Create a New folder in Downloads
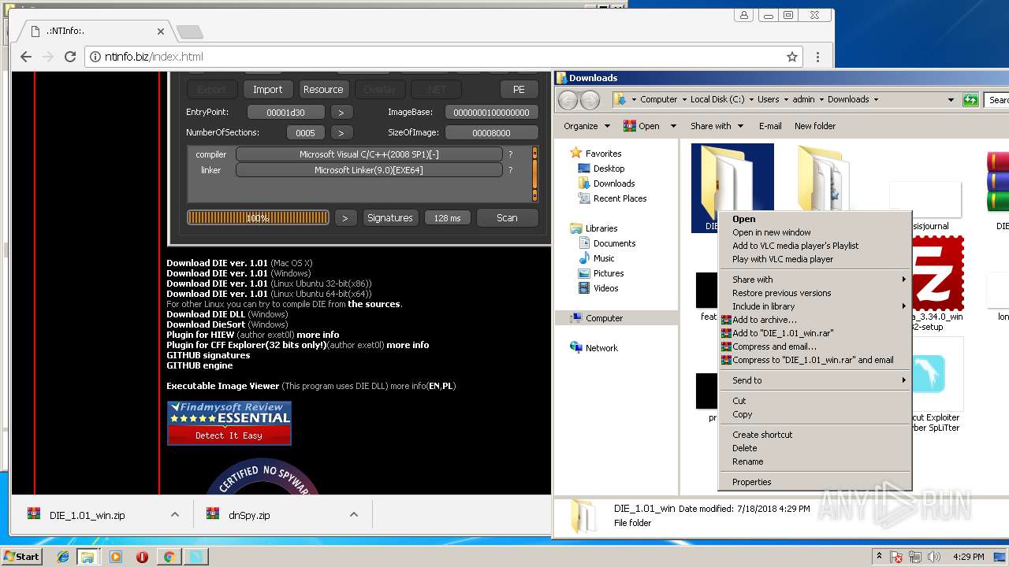This screenshot has width=1009, height=567. 815,126
